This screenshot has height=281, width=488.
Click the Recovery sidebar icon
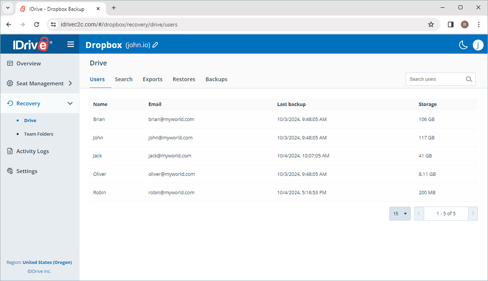9,103
